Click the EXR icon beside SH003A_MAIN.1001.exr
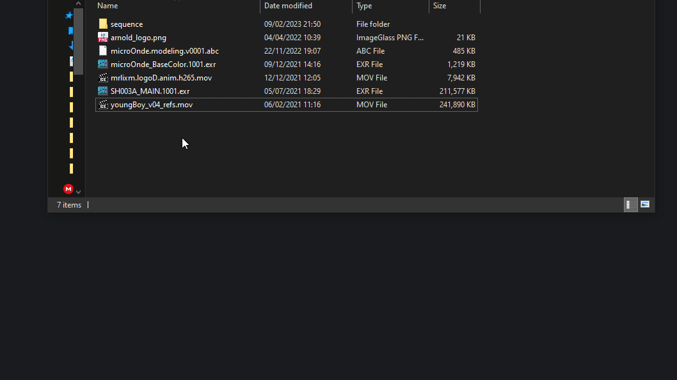Viewport: 677px width, 380px height. tap(103, 91)
